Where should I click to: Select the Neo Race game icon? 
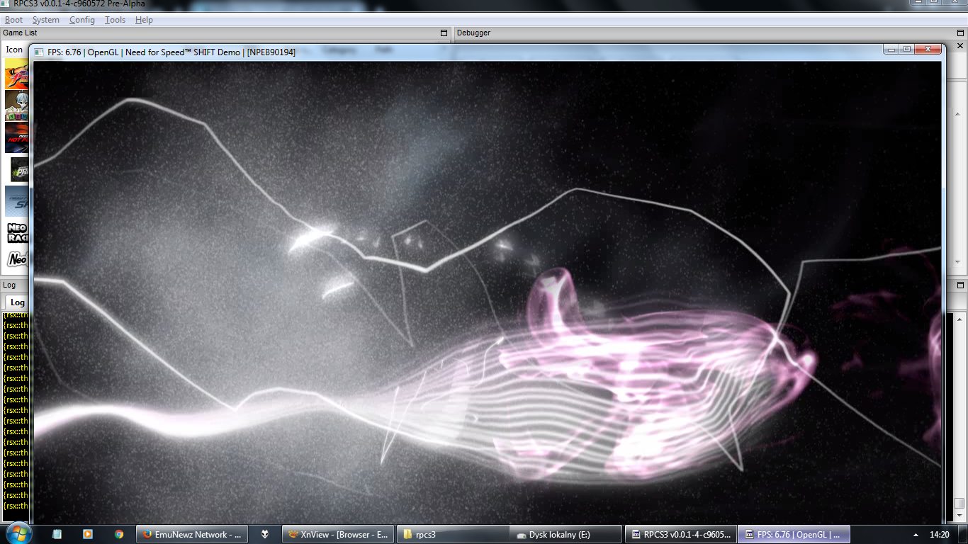pos(16,232)
